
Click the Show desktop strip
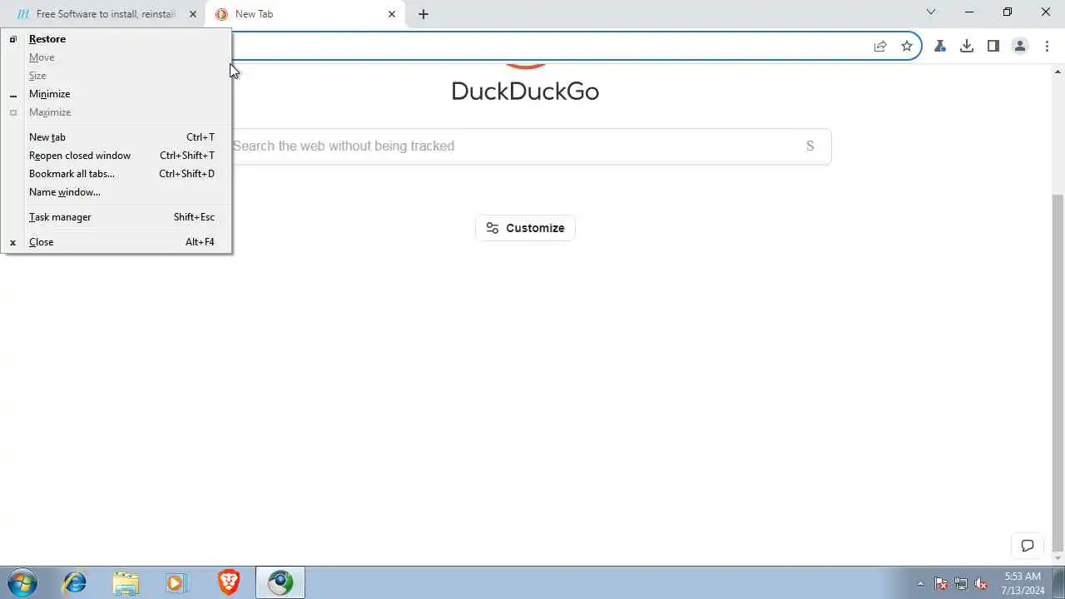click(1058, 583)
